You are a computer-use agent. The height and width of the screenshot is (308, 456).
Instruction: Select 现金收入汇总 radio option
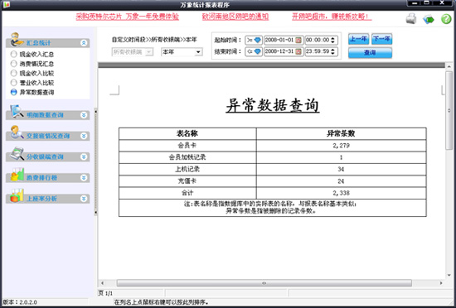coord(13,55)
